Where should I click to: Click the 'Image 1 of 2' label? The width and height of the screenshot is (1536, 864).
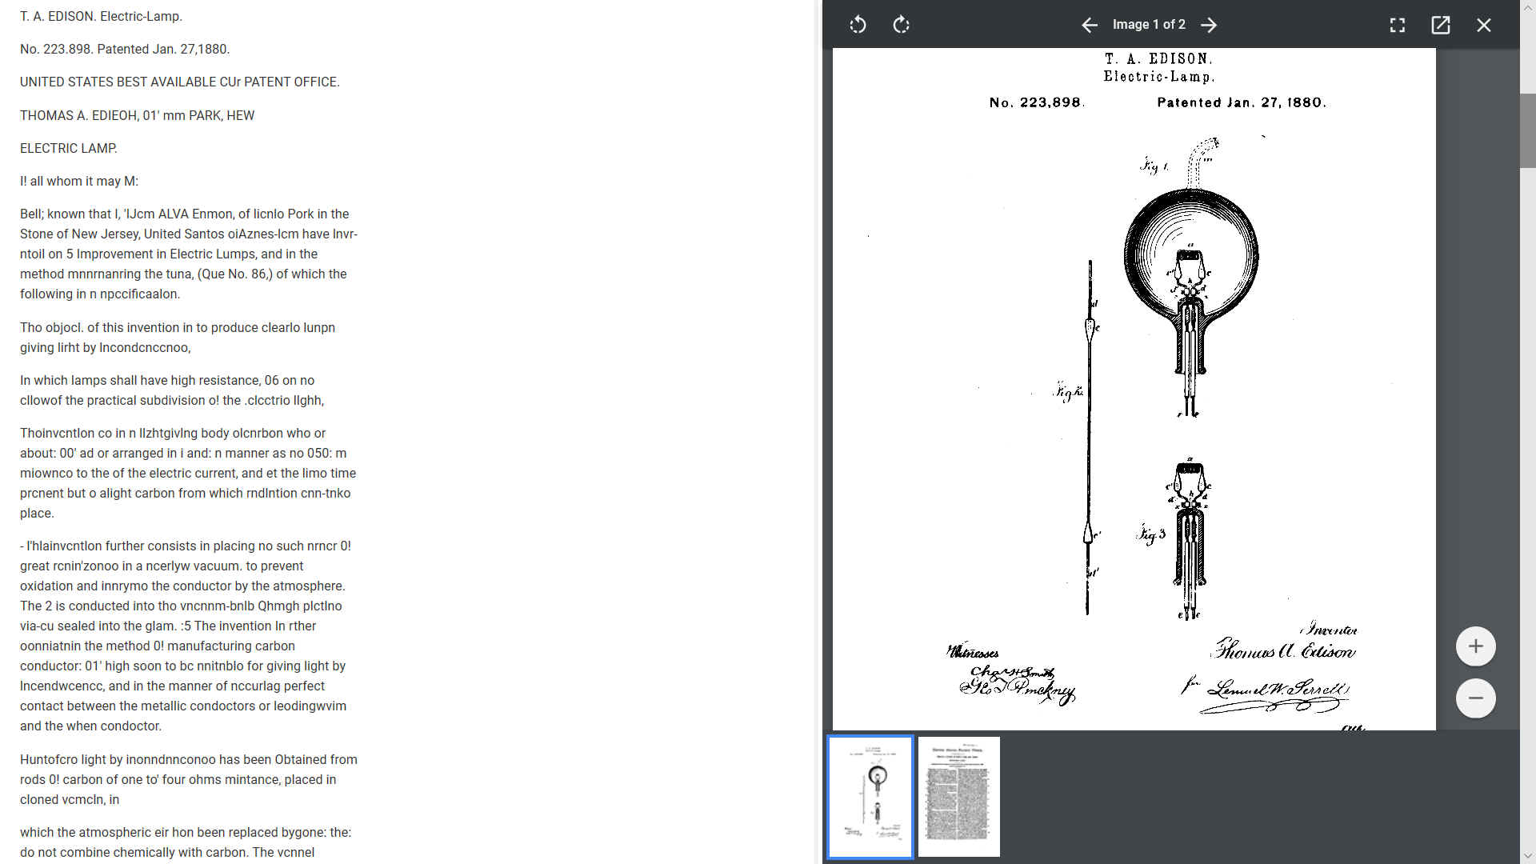point(1149,25)
